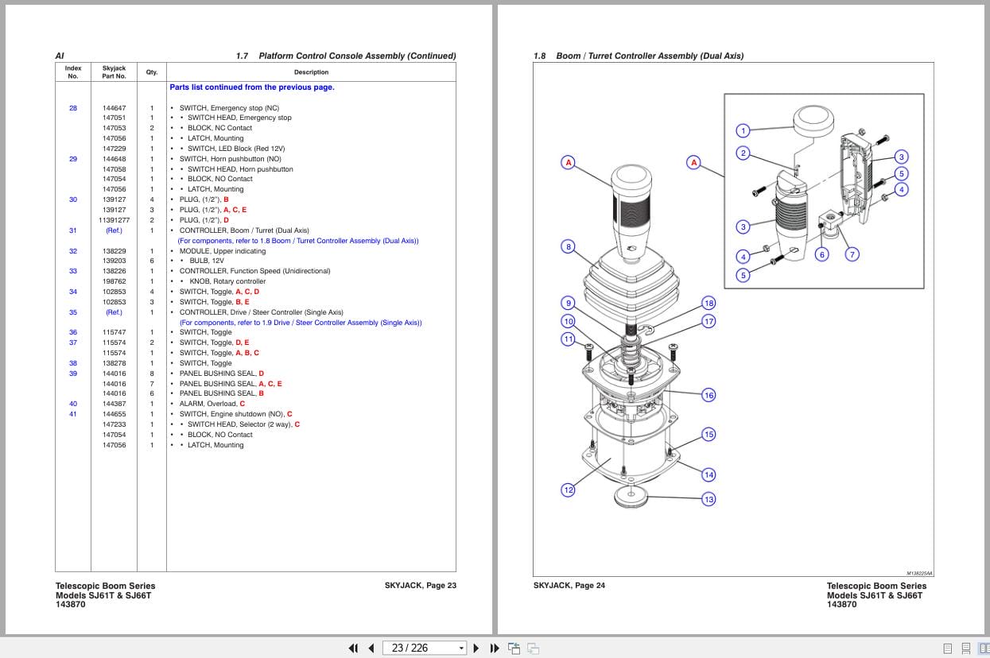The image size is (990, 658).
Task: Click 'SWITCH, Emergency stop (NC)' description
Action: (x=229, y=108)
